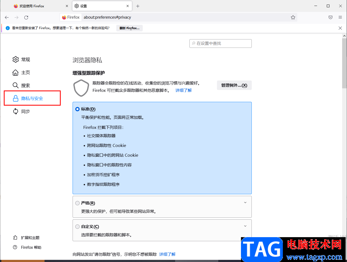
Task: Click the Firefox logo on welcome tab
Action: coord(16,6)
